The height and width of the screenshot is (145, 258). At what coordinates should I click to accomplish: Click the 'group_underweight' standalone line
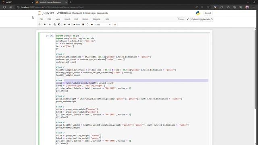[66, 101]
